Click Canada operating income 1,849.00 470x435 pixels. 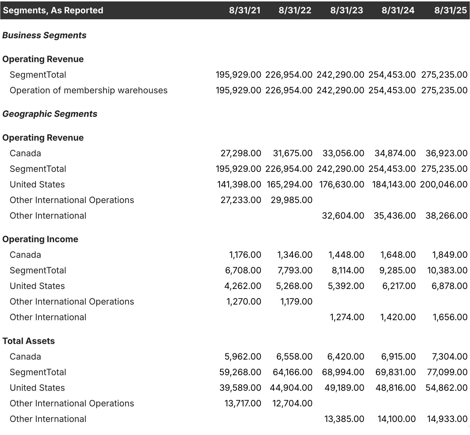click(x=450, y=255)
